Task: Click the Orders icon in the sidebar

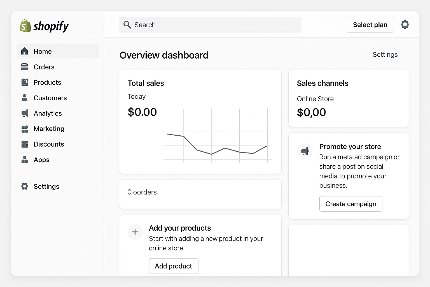Action: click(x=25, y=67)
